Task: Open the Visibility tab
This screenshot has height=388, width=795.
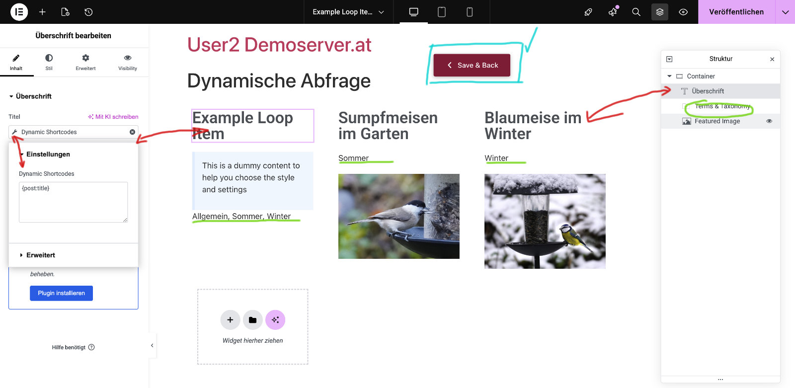Action: pos(128,62)
